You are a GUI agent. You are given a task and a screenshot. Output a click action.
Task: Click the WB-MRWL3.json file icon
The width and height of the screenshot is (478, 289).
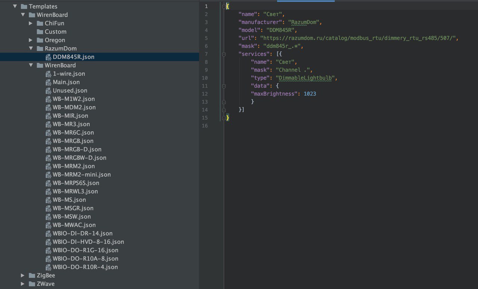[48, 191]
